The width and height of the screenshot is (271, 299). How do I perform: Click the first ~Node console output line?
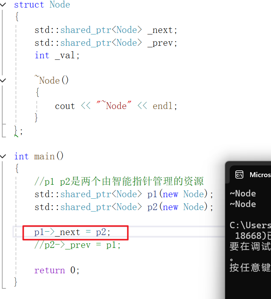(243, 193)
